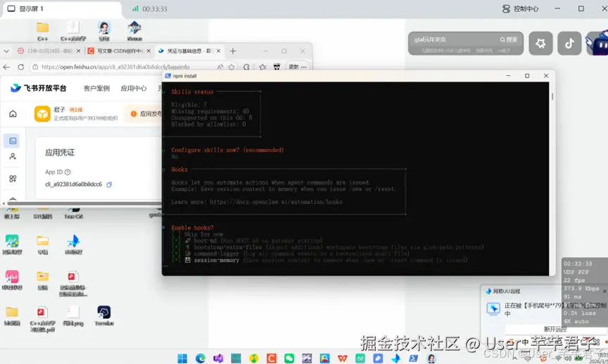The image size is (608, 364).
Task: Click the 'Enable hooks?' prompt text
Action: 192,228
